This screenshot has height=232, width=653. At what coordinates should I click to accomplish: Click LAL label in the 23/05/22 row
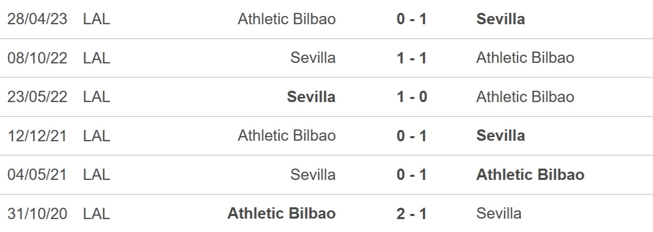point(97,97)
